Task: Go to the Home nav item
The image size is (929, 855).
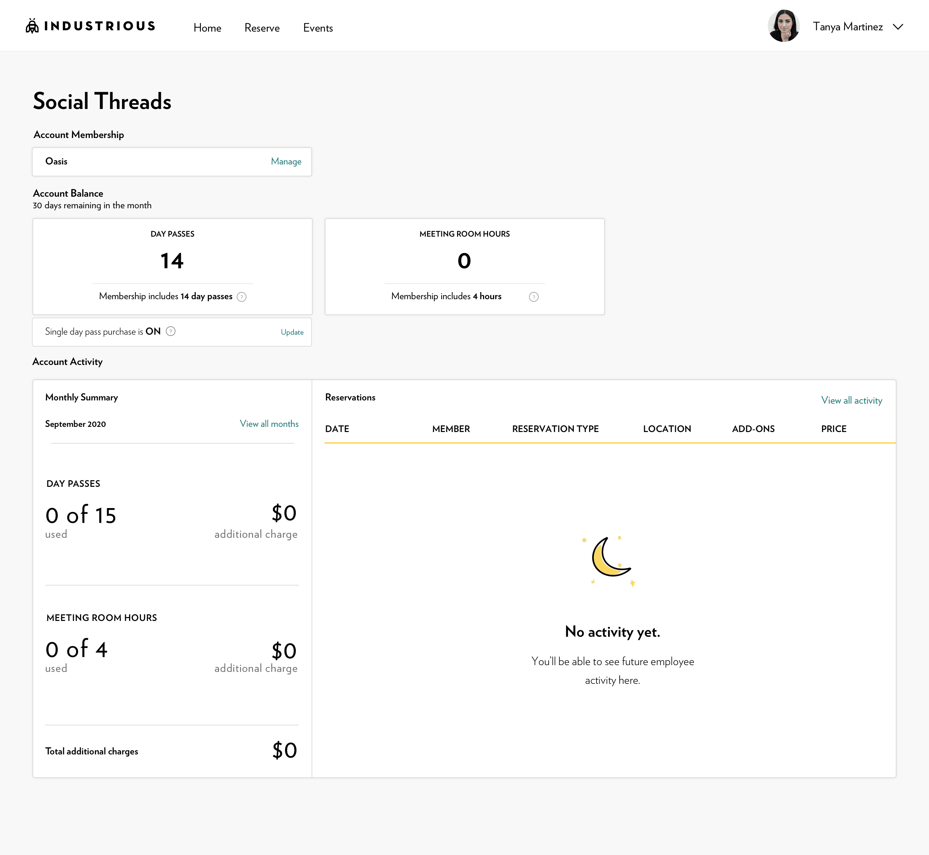Action: coord(207,28)
